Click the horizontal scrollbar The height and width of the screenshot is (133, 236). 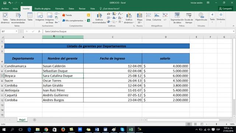coord(183,120)
